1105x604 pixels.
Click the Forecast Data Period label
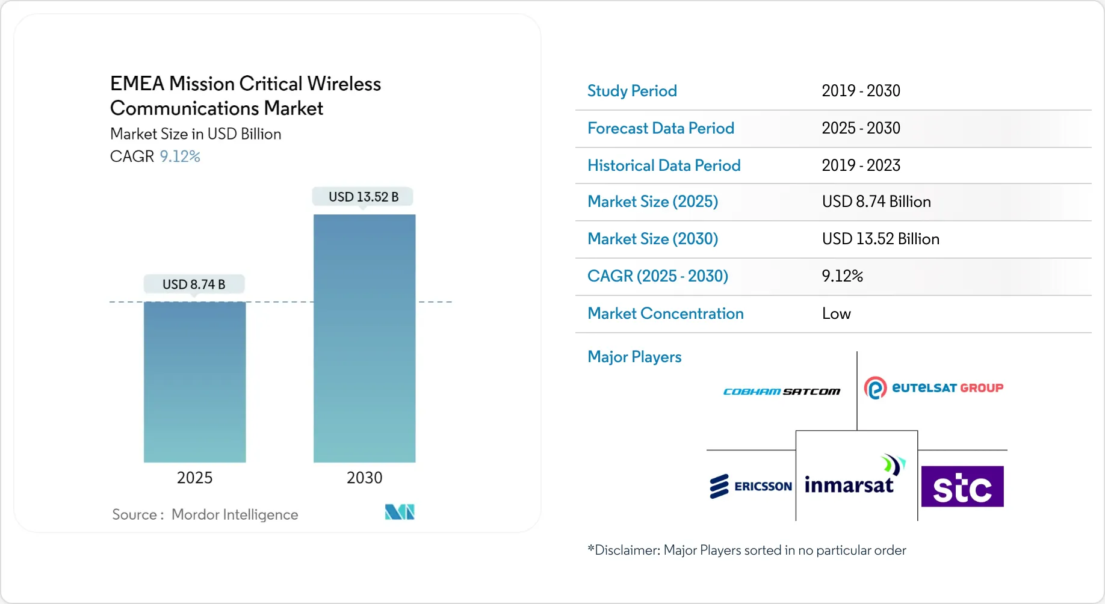(661, 128)
